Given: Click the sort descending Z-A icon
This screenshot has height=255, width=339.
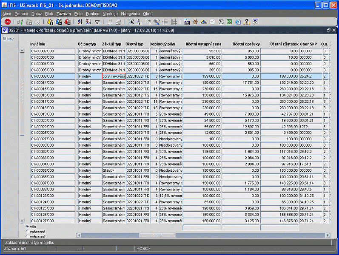Looking at the screenshot, I should [88, 22].
